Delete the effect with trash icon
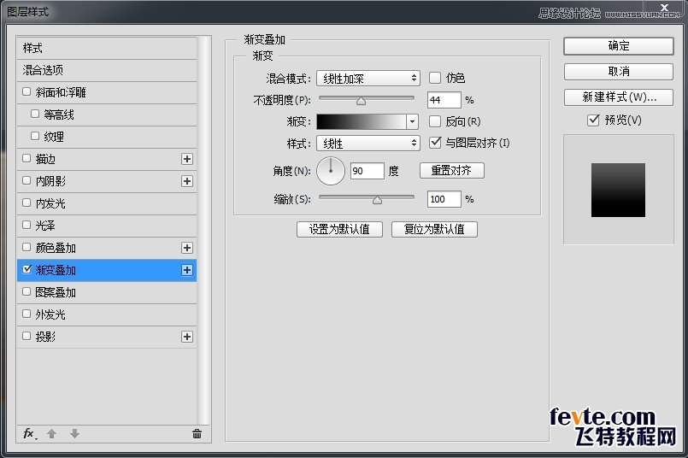Image resolution: width=688 pixels, height=458 pixels. point(197,434)
